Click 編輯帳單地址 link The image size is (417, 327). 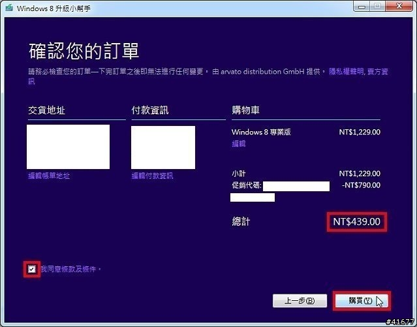point(49,176)
